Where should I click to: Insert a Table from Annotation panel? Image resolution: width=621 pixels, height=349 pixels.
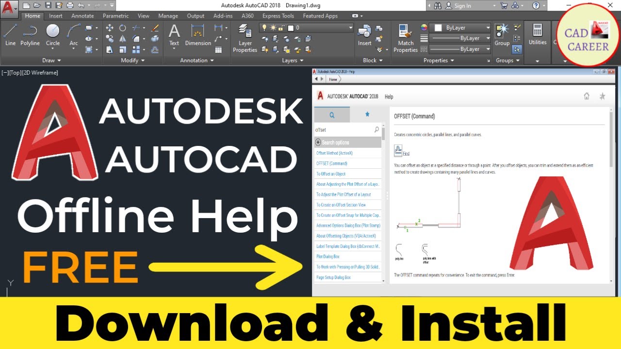coord(219,49)
